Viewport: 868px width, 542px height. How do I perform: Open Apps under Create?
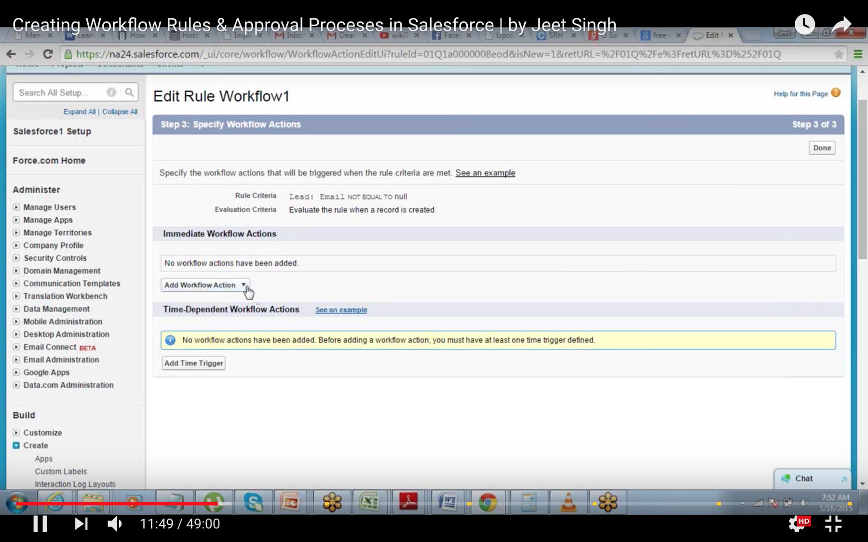pos(43,459)
